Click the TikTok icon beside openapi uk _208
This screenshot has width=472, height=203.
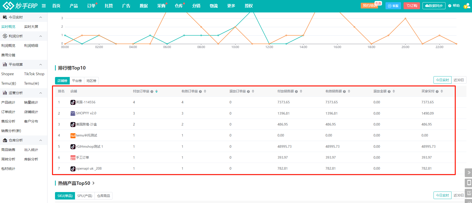tap(73, 169)
